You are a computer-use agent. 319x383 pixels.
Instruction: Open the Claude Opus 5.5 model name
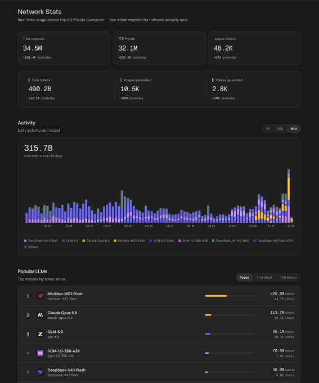pyautogui.click(x=62, y=313)
